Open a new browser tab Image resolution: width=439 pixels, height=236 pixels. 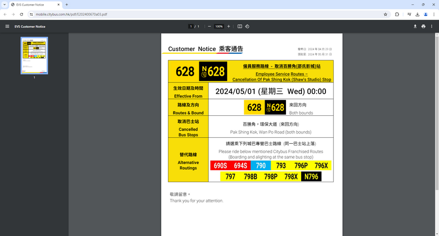click(x=66, y=4)
